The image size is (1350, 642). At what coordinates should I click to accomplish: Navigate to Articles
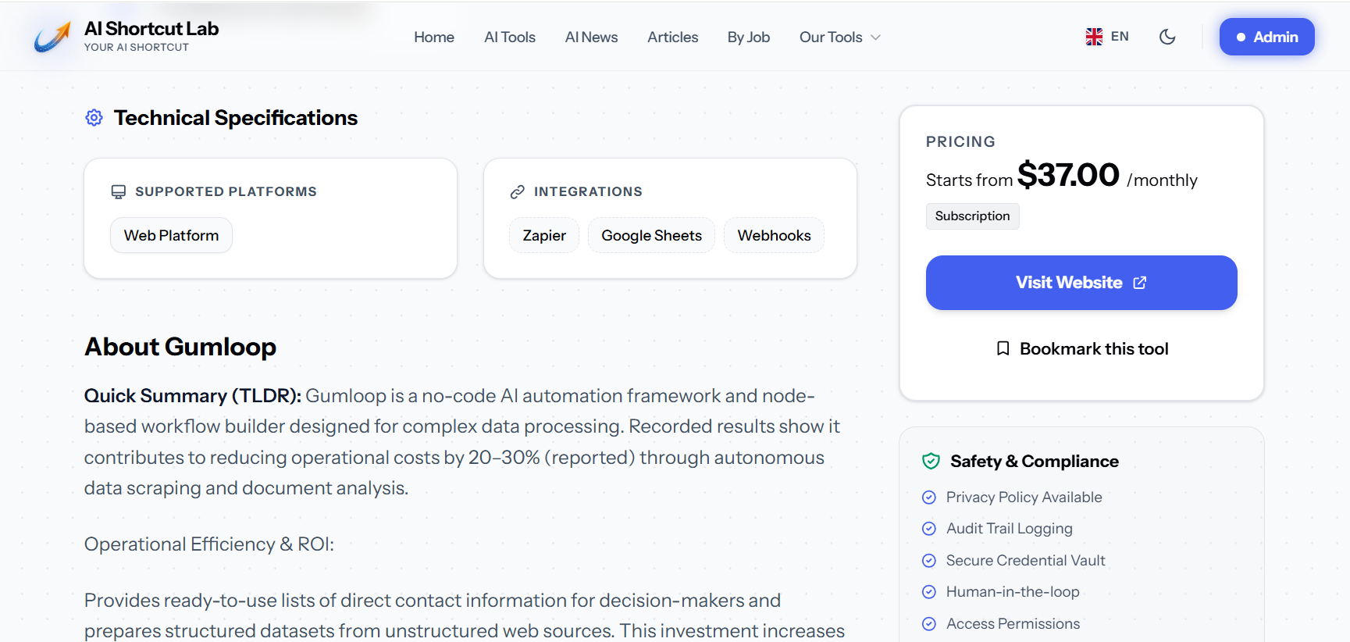672,37
